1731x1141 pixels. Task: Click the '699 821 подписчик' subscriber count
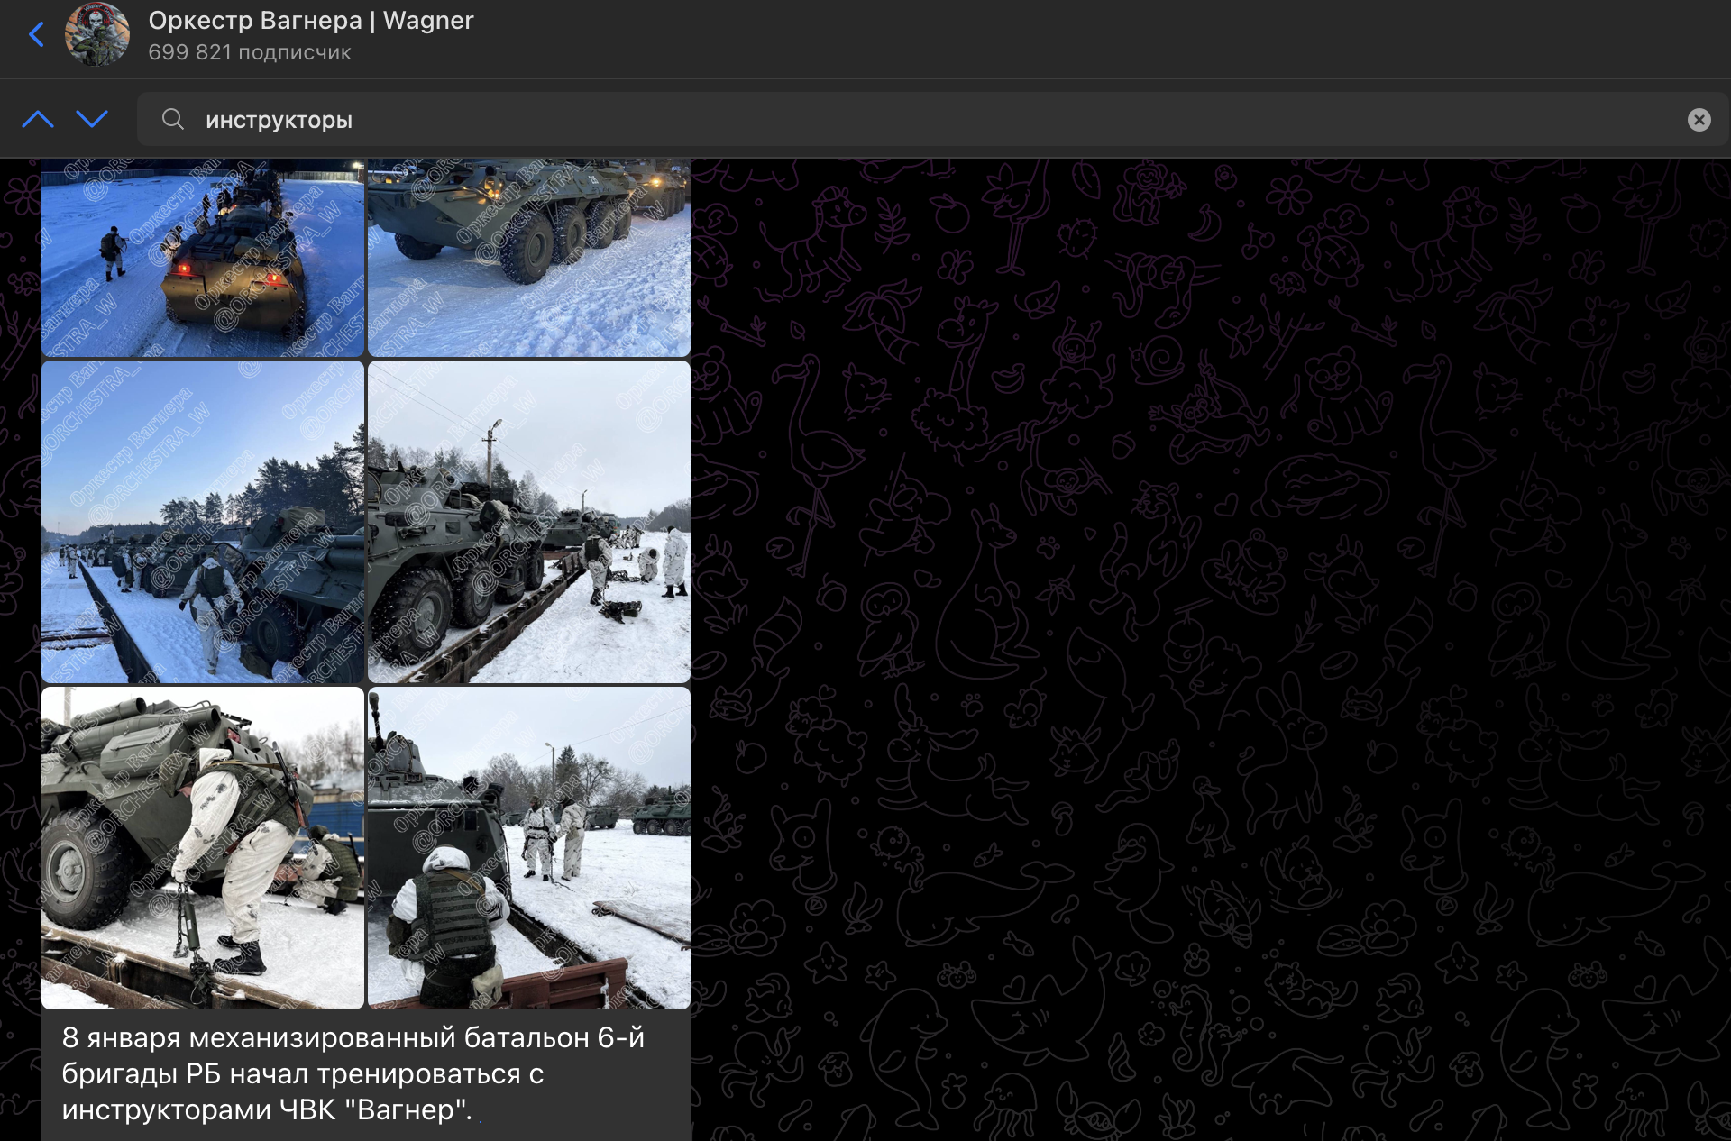250,52
